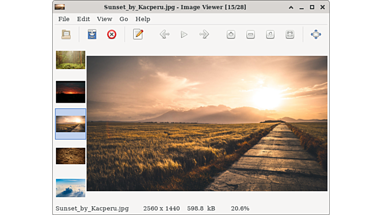The width and height of the screenshot is (382, 215).
Task: Set zoom to normal size icon
Action: (x=270, y=35)
